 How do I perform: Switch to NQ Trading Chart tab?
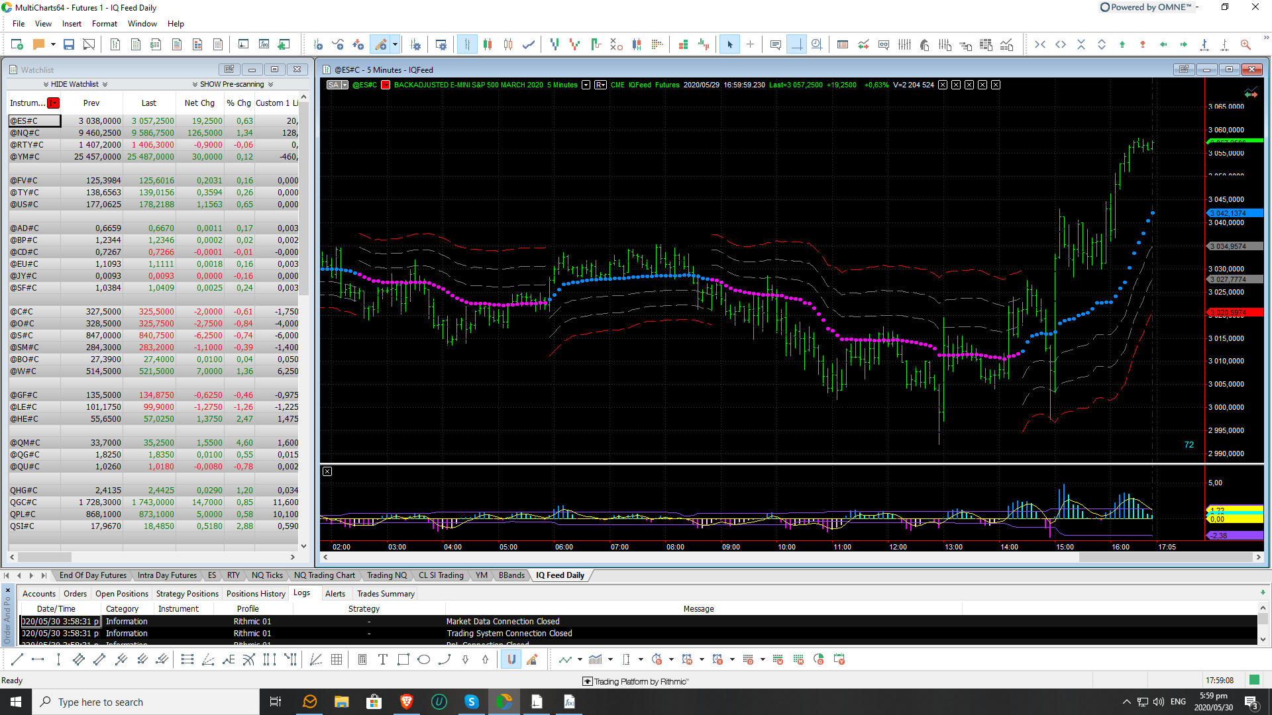point(325,575)
